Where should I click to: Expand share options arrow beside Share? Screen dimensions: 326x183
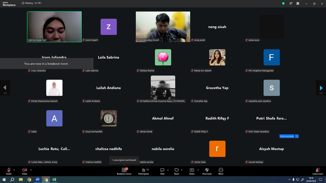[x=198, y=170]
